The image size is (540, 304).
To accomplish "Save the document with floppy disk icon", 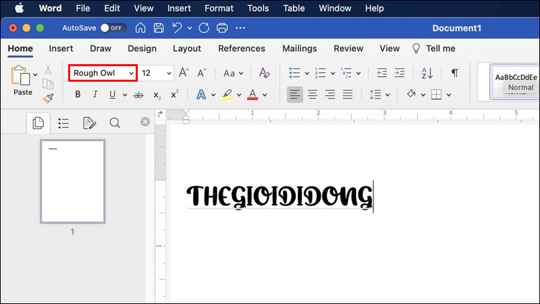I will (159, 28).
